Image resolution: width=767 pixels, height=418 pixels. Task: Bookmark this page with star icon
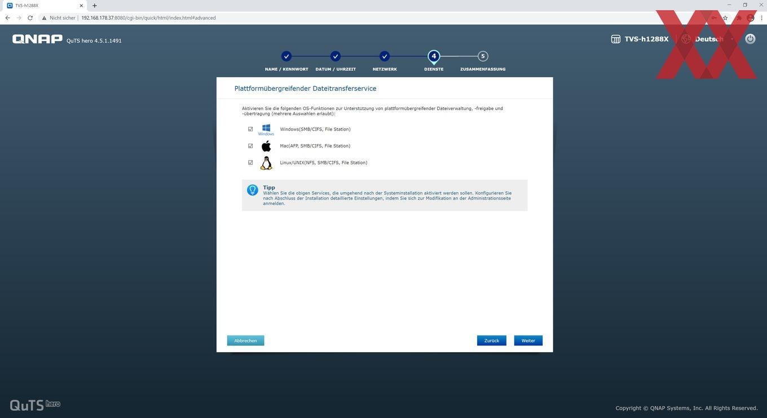click(x=725, y=18)
